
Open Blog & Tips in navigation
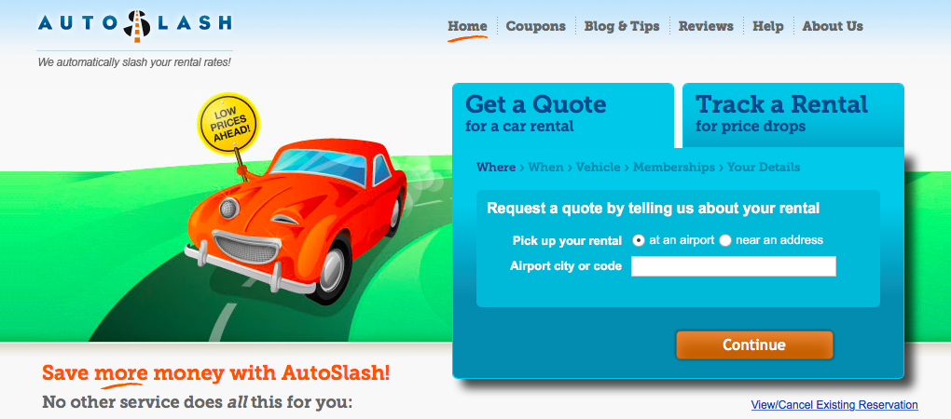click(622, 26)
